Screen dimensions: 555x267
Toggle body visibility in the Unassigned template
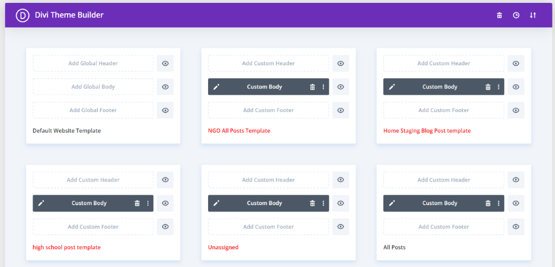coord(341,203)
